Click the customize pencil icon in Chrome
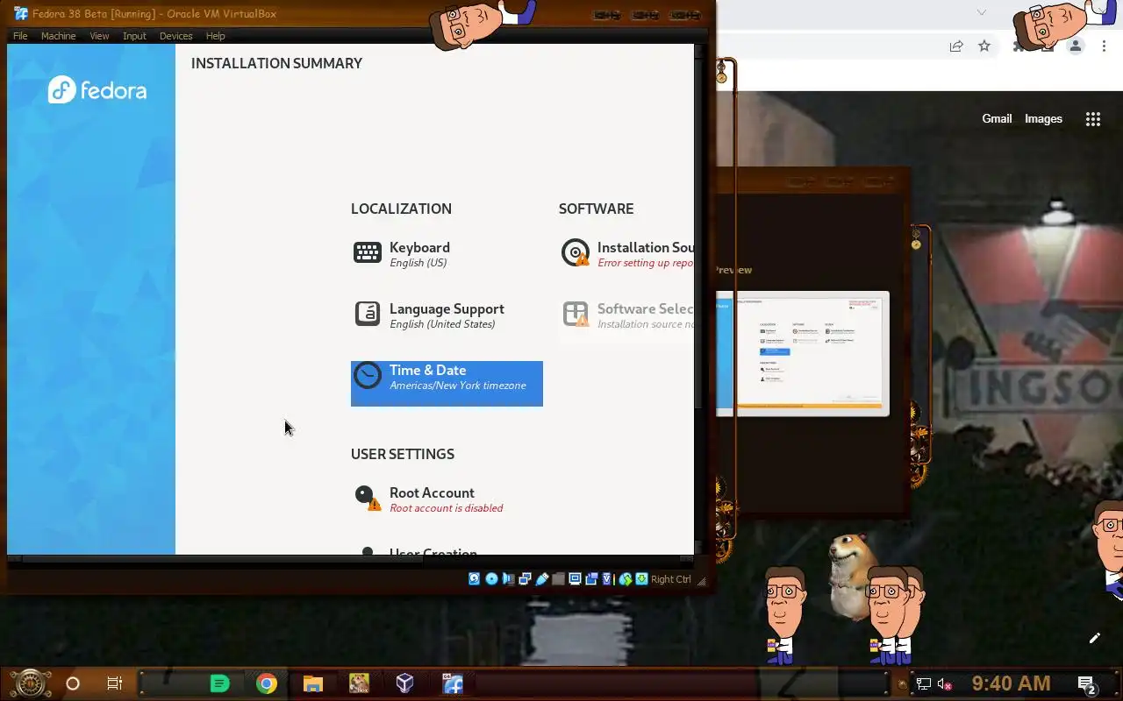The image size is (1123, 701). pyautogui.click(x=1094, y=638)
